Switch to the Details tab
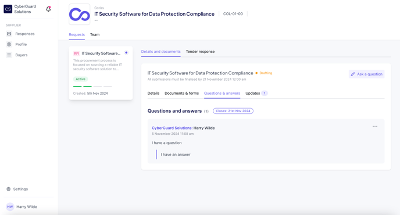The image size is (400, 215). [x=153, y=94]
